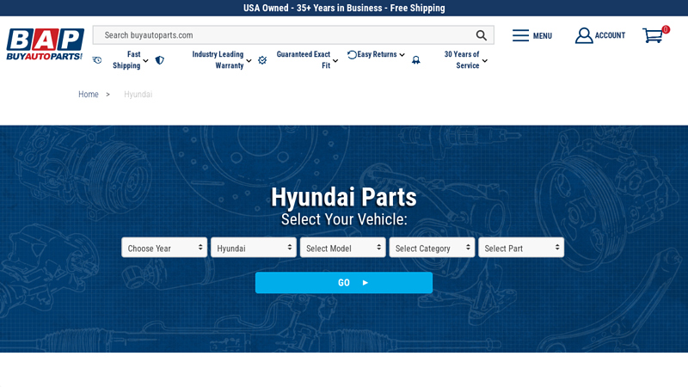Screen dimensions: 688x387
Task: Click the MENU label
Action: click(543, 36)
